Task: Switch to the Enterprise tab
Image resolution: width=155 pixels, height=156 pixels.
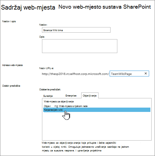Action: [71, 96]
